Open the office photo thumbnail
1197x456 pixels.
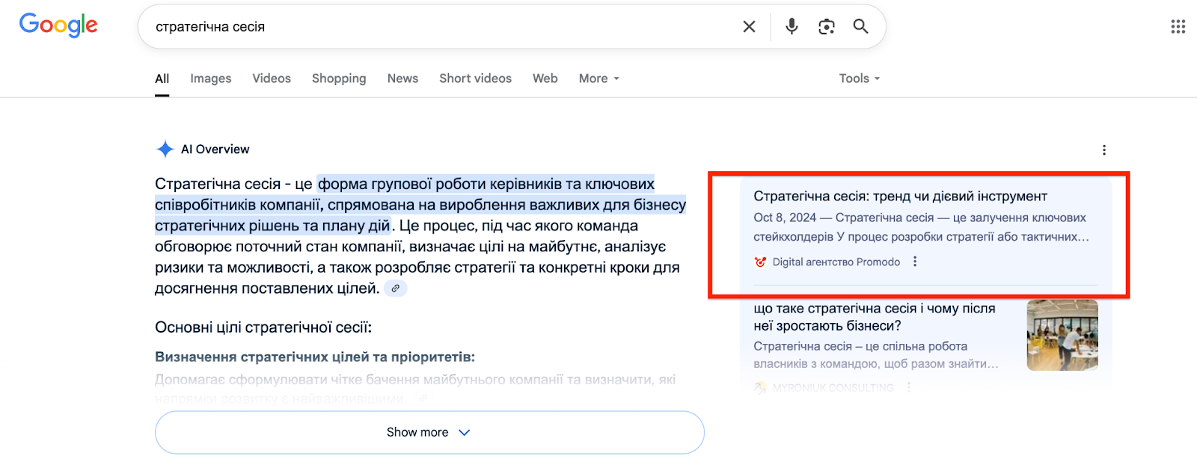[x=1062, y=335]
